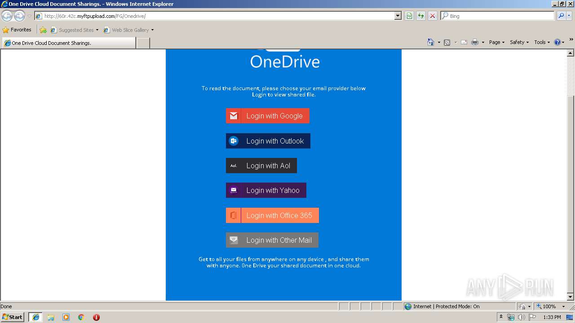The height and width of the screenshot is (323, 575).
Task: Click the Read Mail toolbar icon
Action: click(464, 42)
